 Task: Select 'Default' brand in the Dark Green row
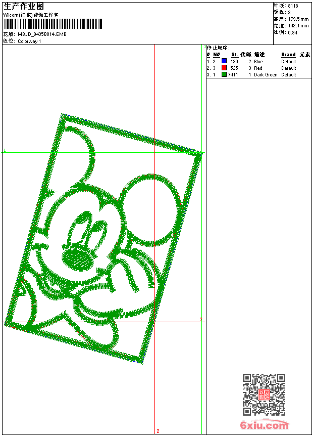[x=289, y=75]
